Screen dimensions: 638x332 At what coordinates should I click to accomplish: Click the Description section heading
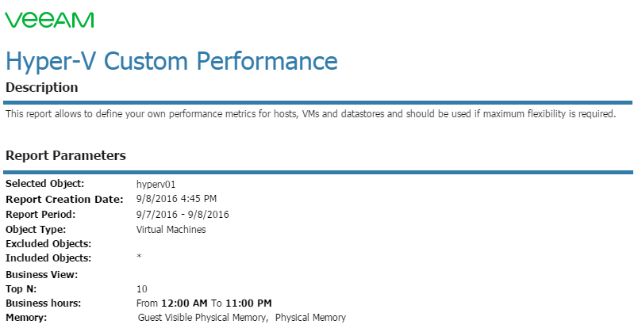(42, 87)
